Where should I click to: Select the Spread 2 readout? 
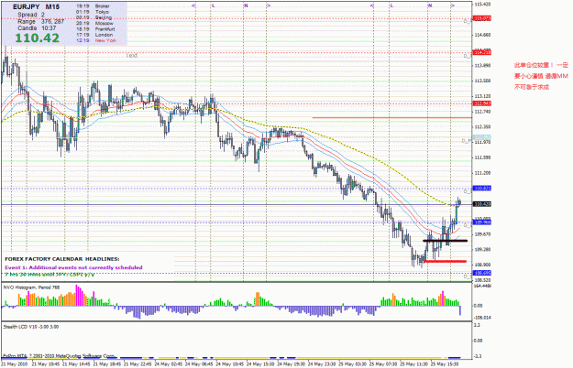(31, 15)
